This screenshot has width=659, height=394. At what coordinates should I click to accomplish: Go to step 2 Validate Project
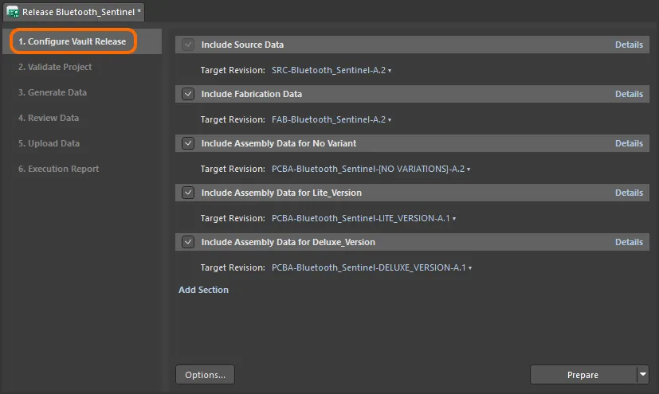(x=55, y=67)
